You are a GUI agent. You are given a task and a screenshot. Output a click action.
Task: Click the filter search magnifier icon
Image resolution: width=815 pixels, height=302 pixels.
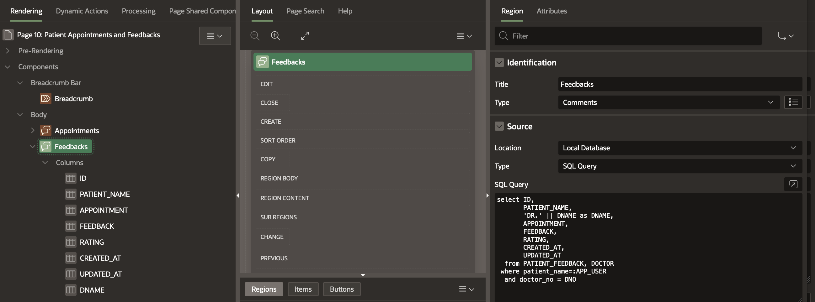tap(503, 36)
